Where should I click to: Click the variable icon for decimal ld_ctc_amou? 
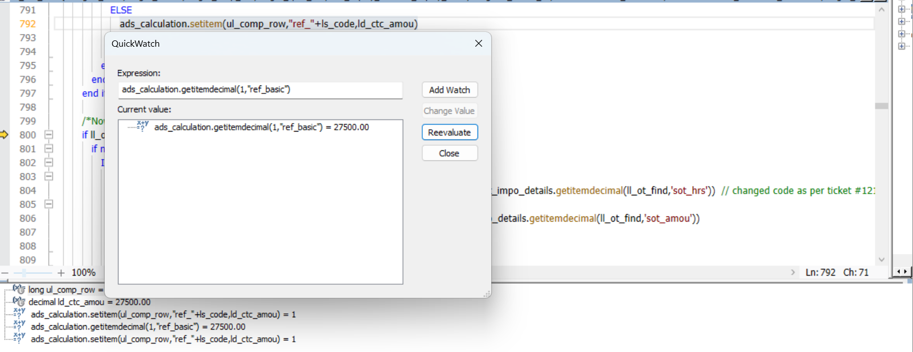coord(19,302)
